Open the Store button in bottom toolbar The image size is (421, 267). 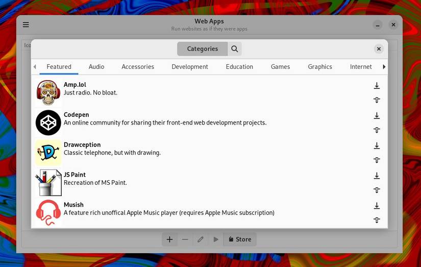(x=240, y=239)
